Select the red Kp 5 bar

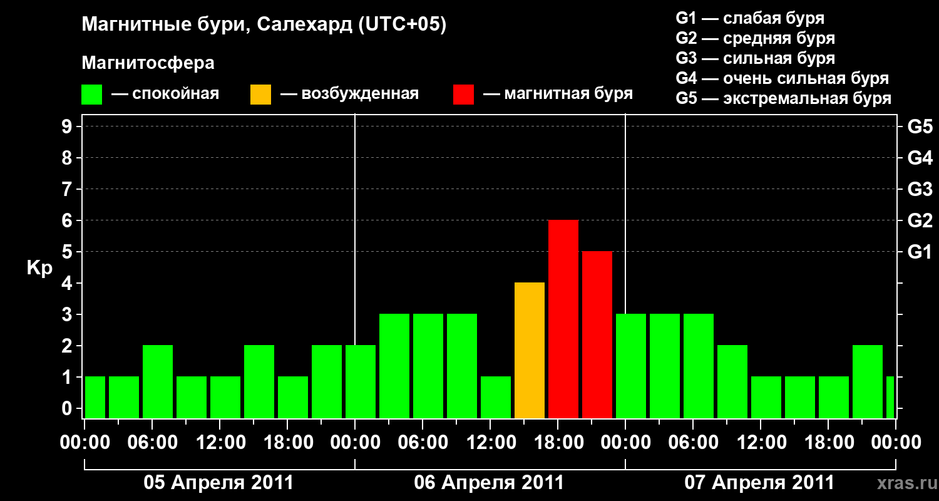tap(597, 335)
